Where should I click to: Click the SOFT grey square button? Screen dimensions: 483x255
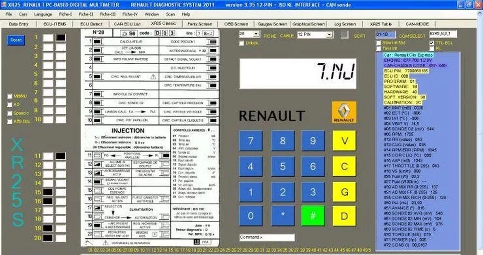click(x=344, y=35)
